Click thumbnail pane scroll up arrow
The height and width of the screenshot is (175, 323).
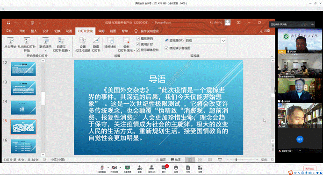pyautogui.click(x=43, y=61)
